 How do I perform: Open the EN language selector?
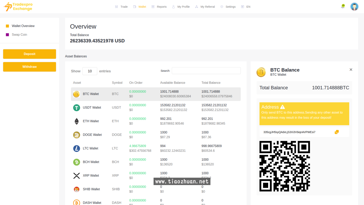coord(246,7)
